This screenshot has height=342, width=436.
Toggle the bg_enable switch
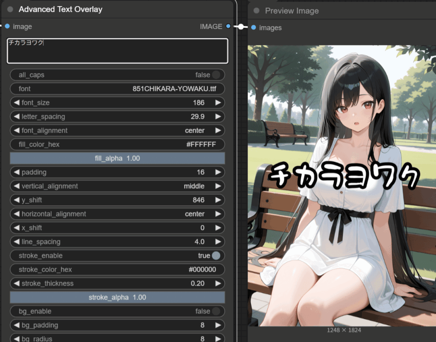(x=216, y=311)
